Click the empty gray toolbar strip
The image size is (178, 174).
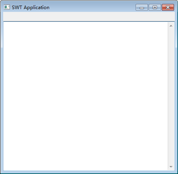click(x=89, y=17)
